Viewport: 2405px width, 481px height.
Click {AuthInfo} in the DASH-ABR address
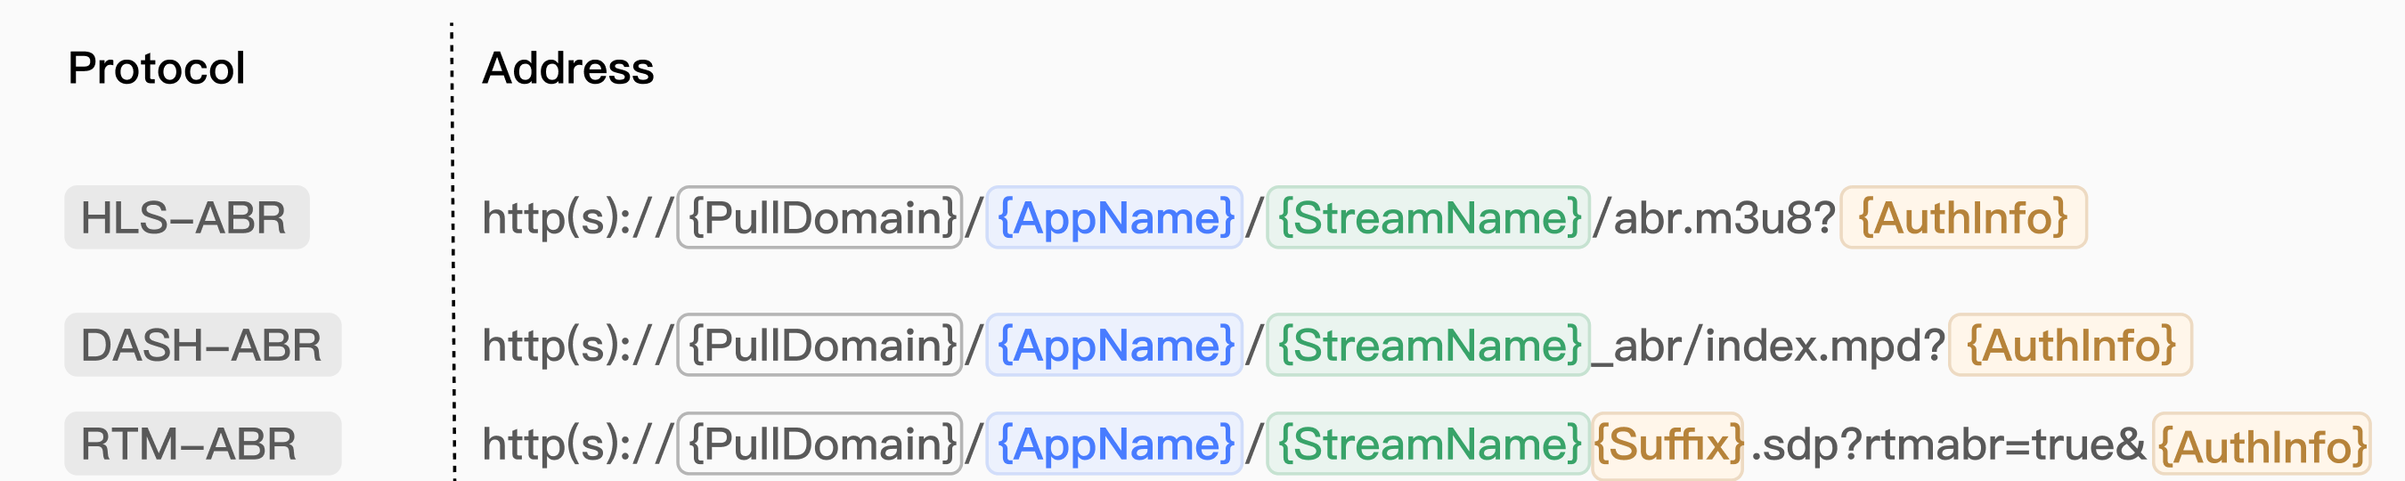[x=2071, y=345]
